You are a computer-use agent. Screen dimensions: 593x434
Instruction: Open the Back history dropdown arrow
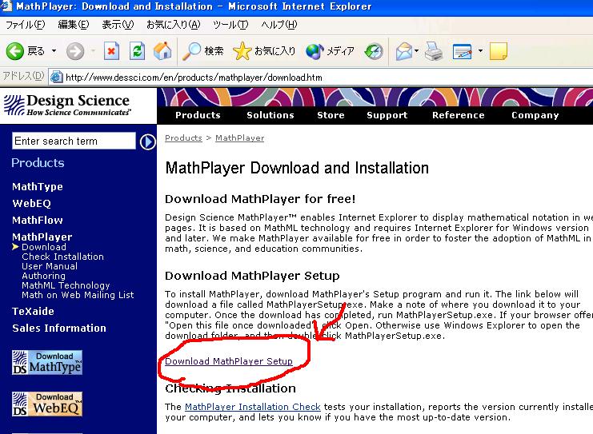point(54,50)
